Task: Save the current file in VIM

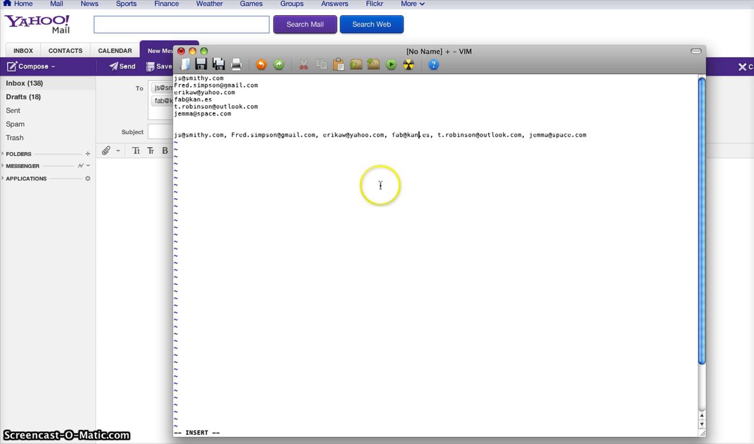Action: 201,64
